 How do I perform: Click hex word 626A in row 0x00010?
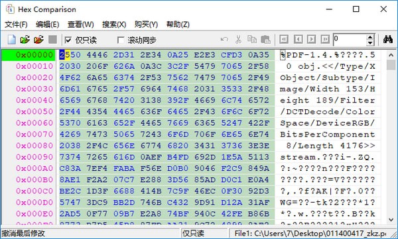click(124, 66)
